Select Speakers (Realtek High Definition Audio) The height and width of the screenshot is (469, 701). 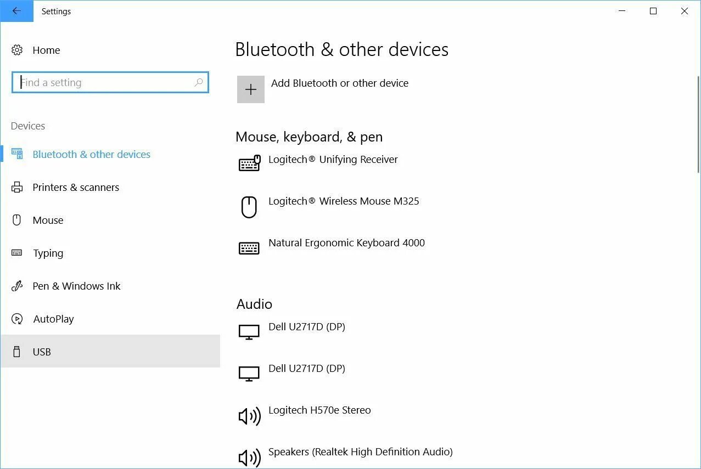click(360, 452)
